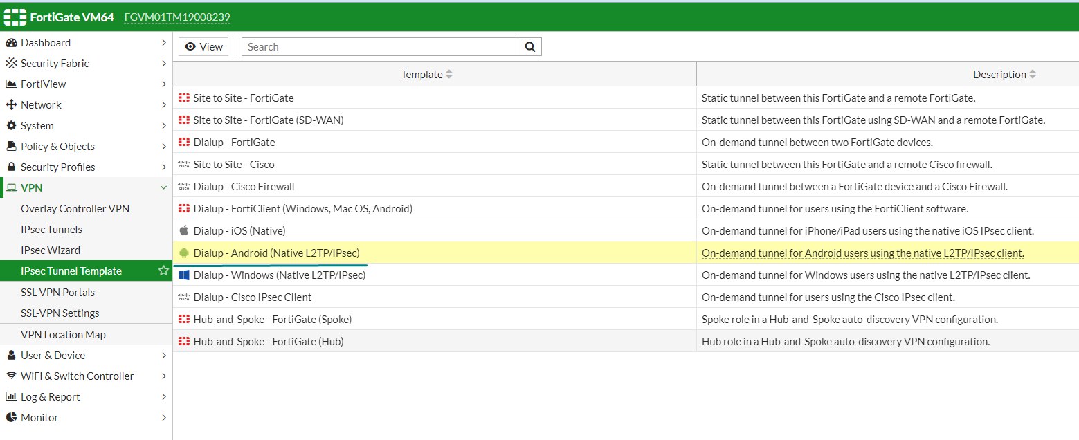Screen dimensions: 1079x440
Task: Expand the WiFi & Switch Controller chevron
Action: pos(164,376)
